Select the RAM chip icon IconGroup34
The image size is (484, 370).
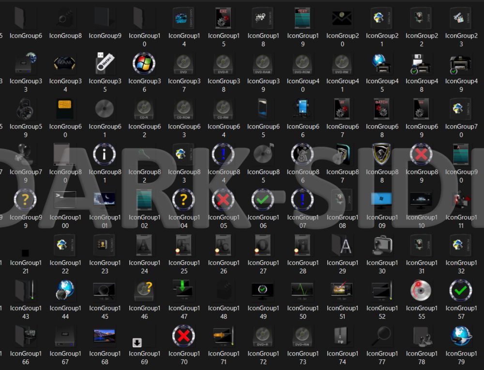coord(65,63)
